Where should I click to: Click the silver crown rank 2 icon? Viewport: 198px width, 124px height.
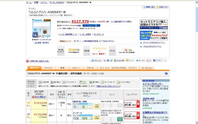tap(28, 114)
